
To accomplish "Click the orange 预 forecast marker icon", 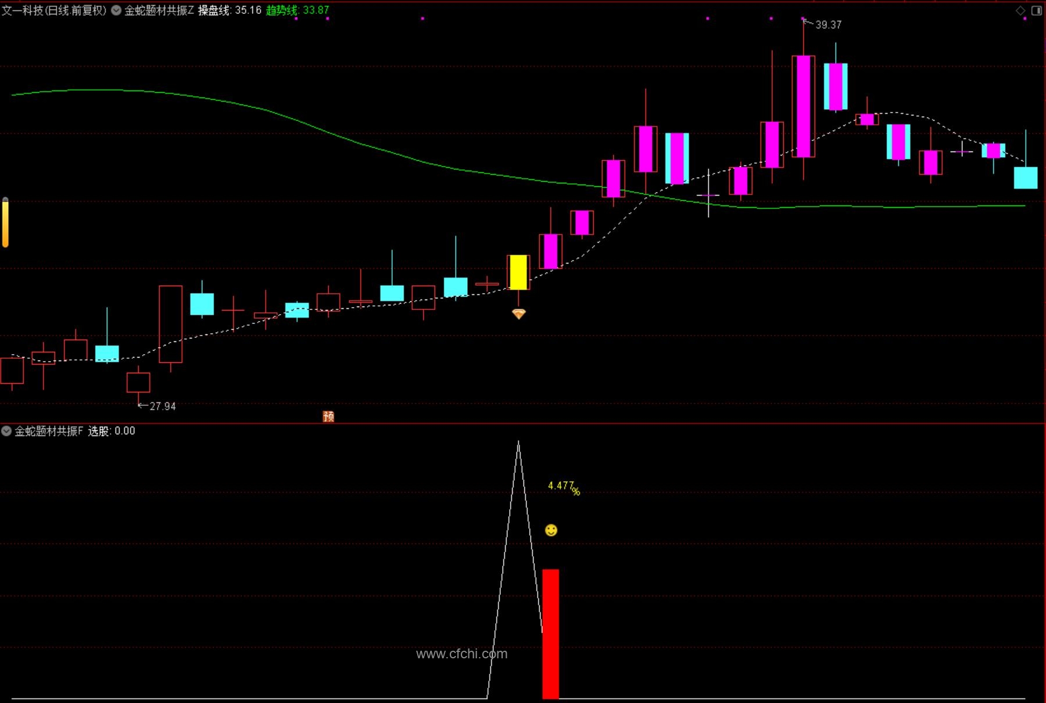I will (x=328, y=416).
